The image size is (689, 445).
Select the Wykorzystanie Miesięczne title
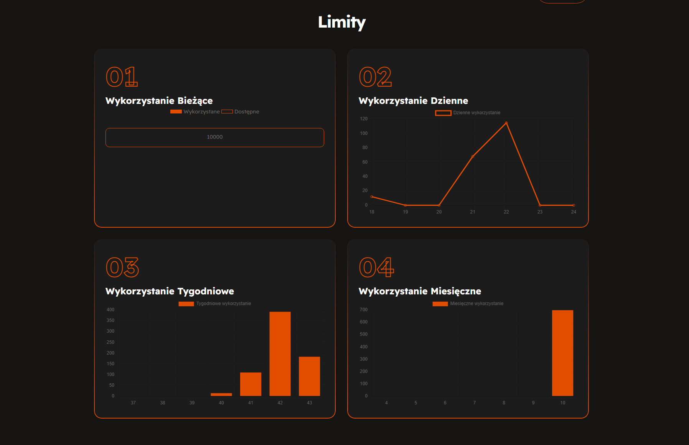(x=420, y=291)
